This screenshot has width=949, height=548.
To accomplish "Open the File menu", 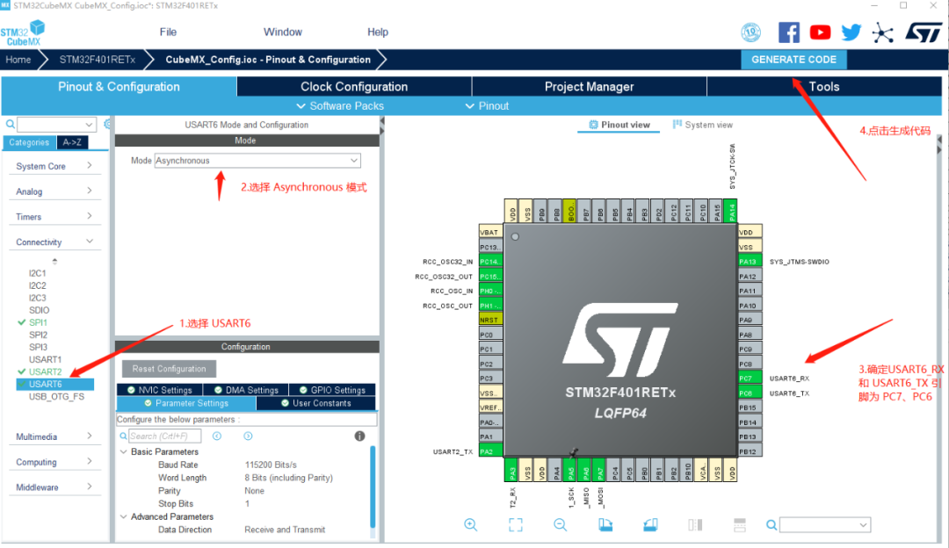I will pos(168,32).
